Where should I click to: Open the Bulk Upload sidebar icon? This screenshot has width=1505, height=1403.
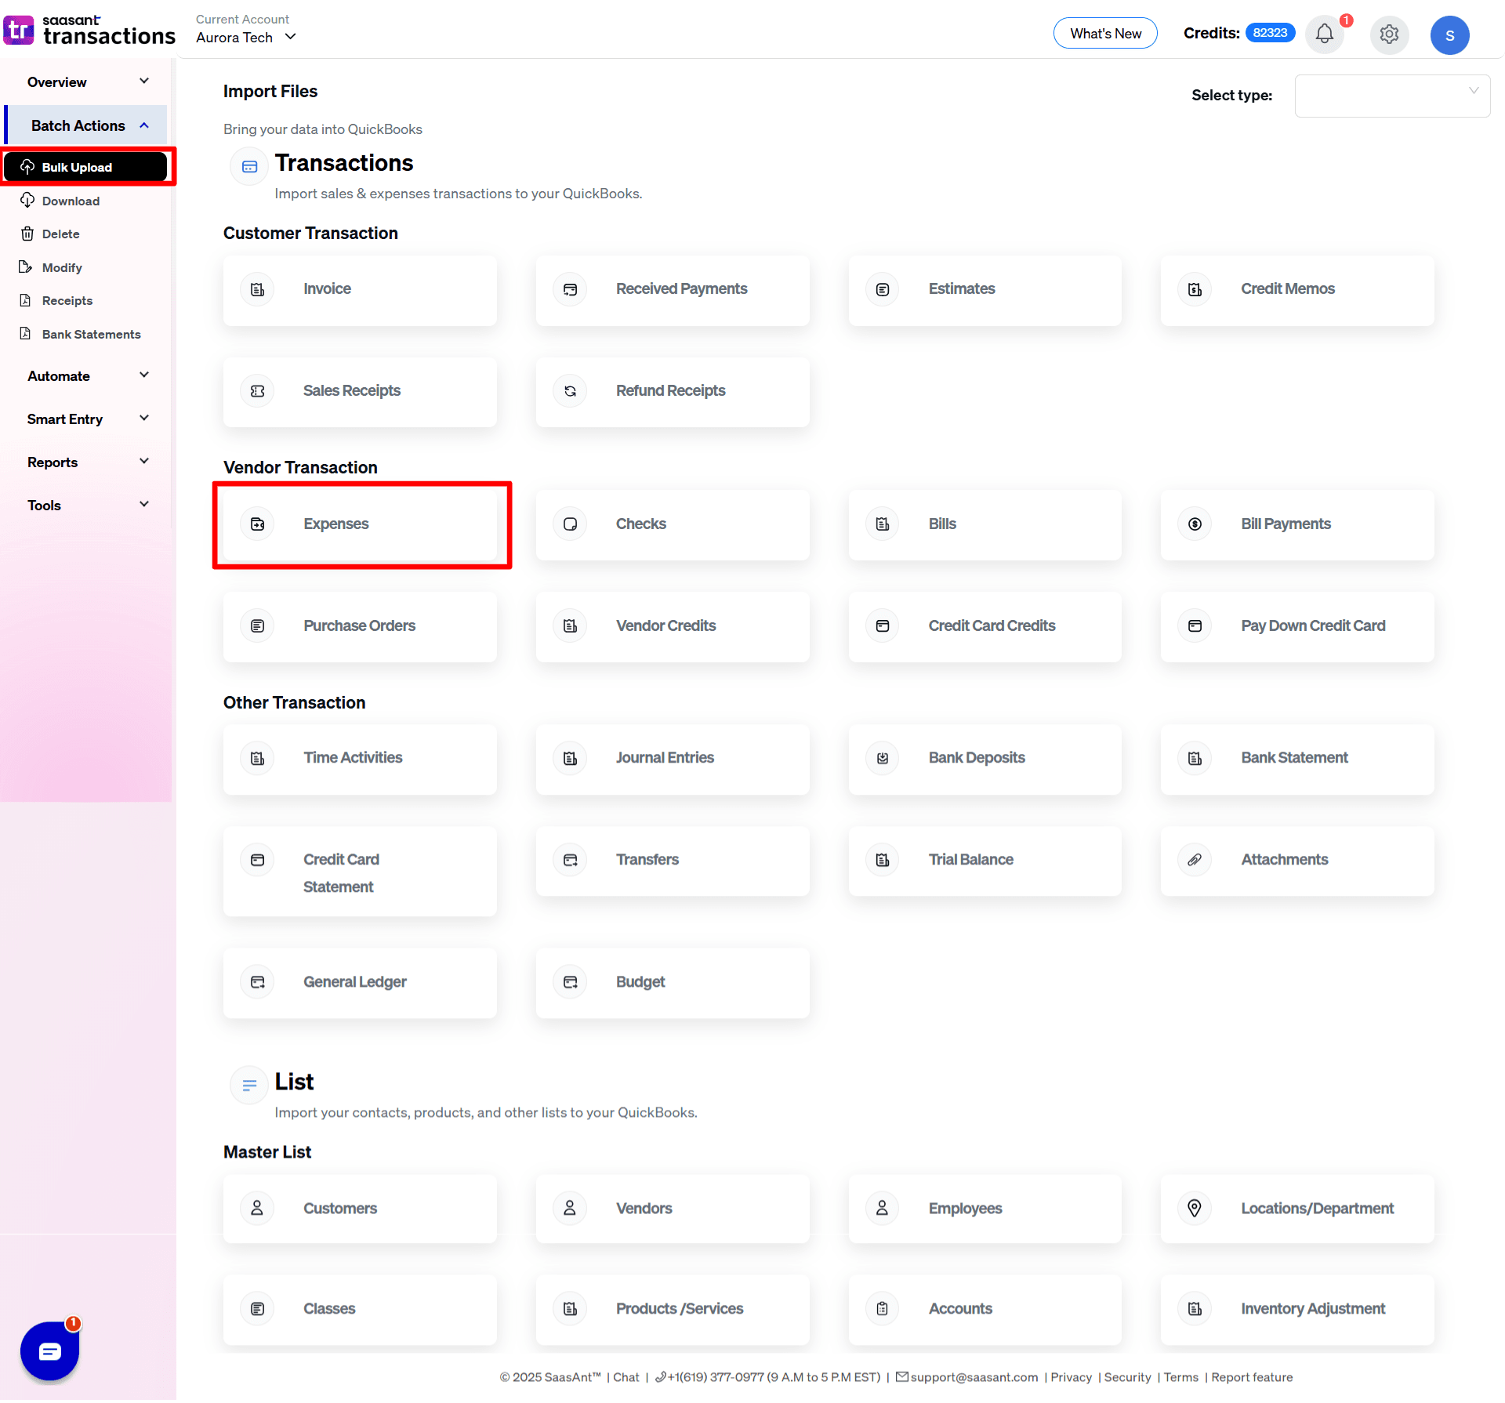click(27, 167)
